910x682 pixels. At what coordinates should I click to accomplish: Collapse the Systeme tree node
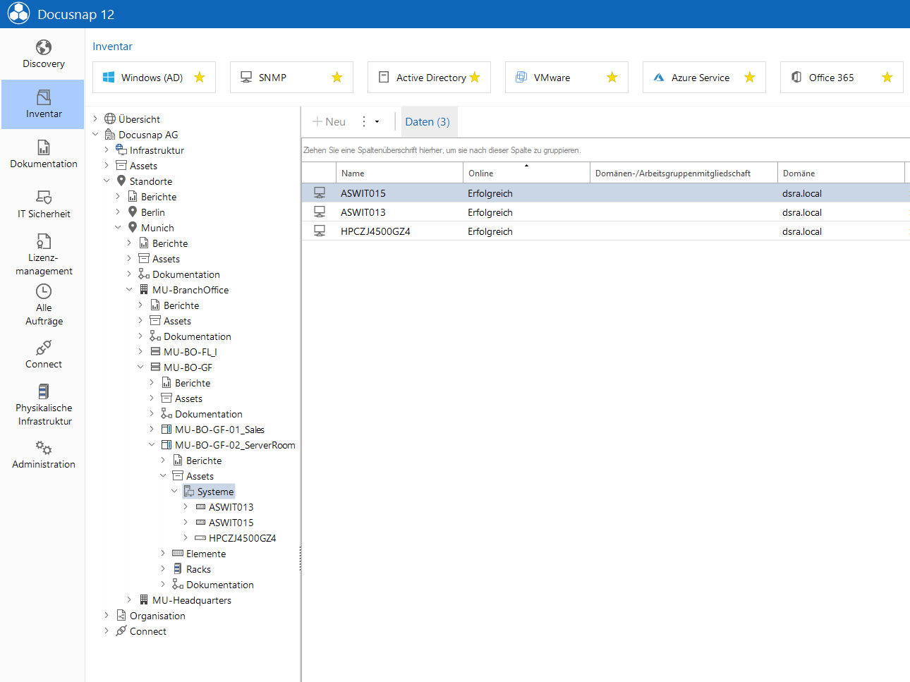point(174,492)
